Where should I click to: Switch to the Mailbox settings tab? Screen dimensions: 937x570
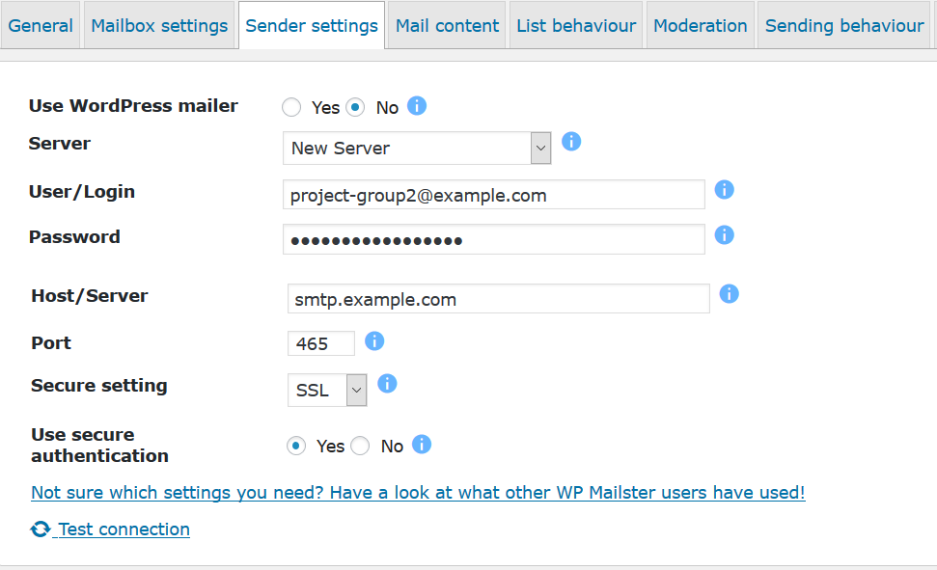click(159, 26)
